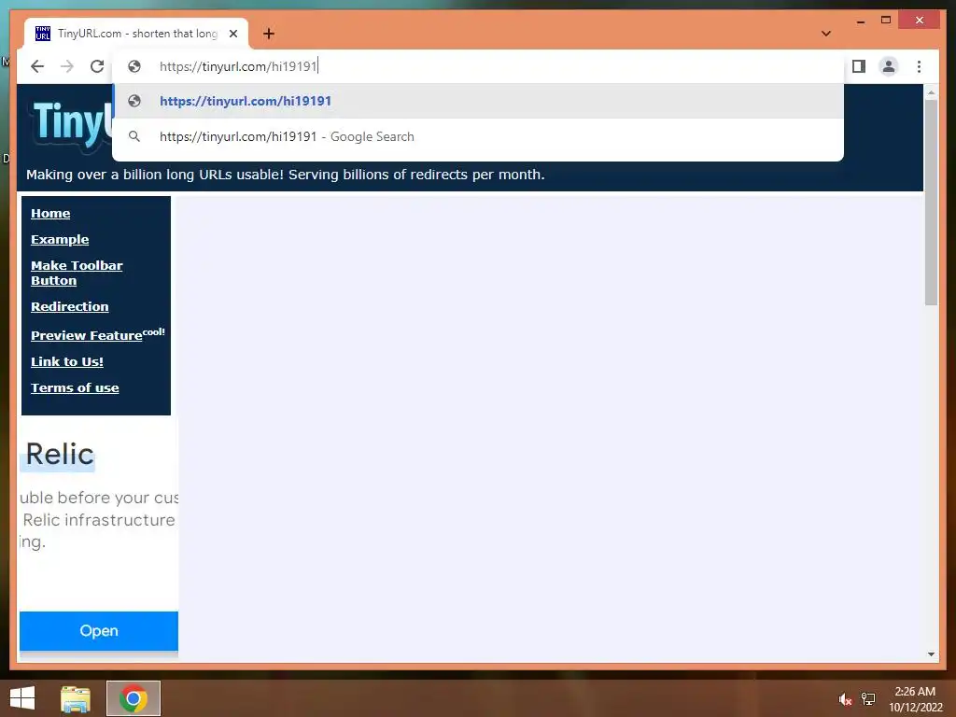Image resolution: width=956 pixels, height=717 pixels.
Task: Open the Windows Start button
Action: click(x=22, y=698)
